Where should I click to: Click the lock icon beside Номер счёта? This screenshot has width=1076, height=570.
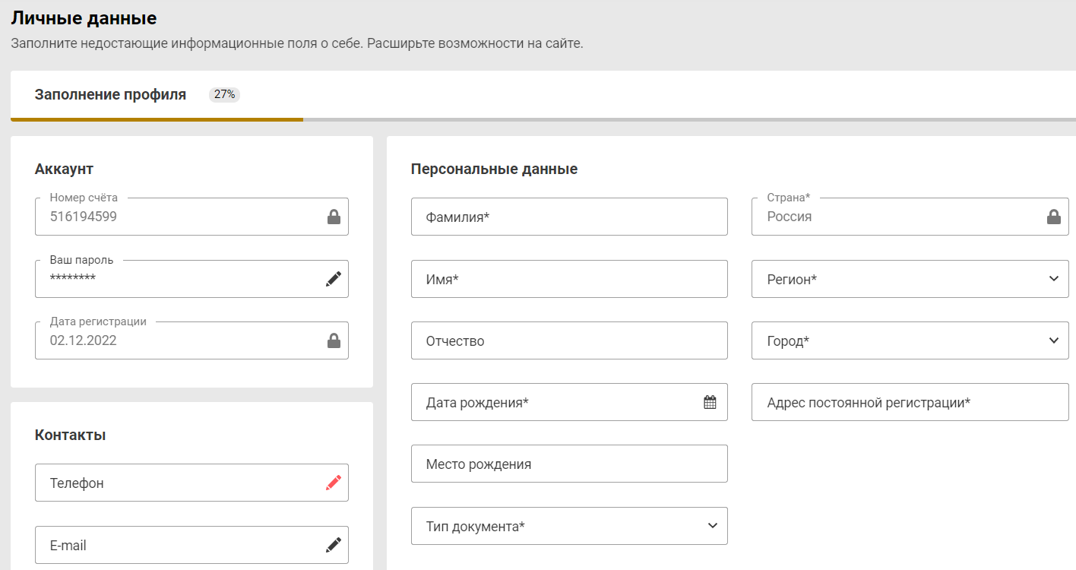tap(333, 217)
